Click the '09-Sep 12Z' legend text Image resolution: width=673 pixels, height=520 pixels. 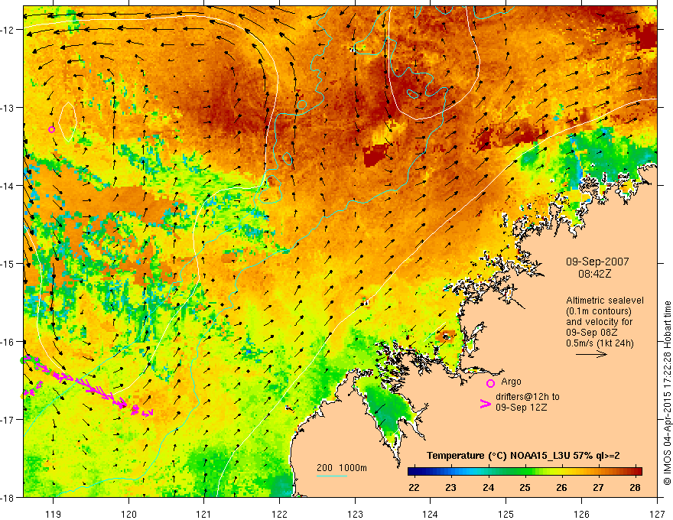[x=522, y=408]
